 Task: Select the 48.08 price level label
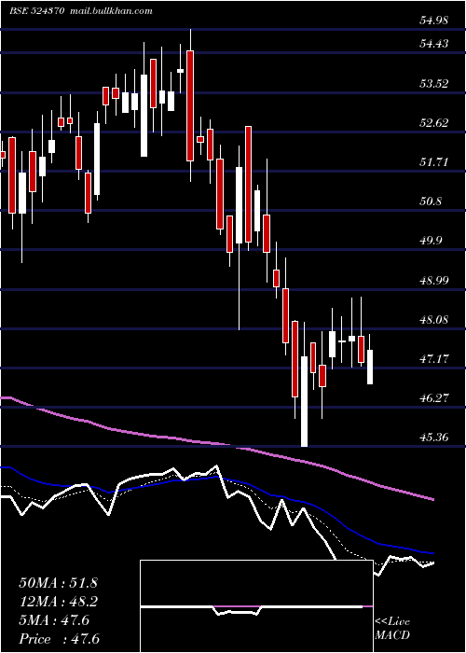tap(433, 319)
